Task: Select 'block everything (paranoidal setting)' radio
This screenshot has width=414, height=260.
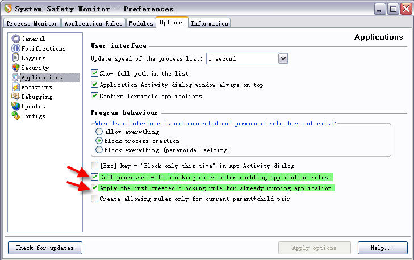Action: (99, 150)
